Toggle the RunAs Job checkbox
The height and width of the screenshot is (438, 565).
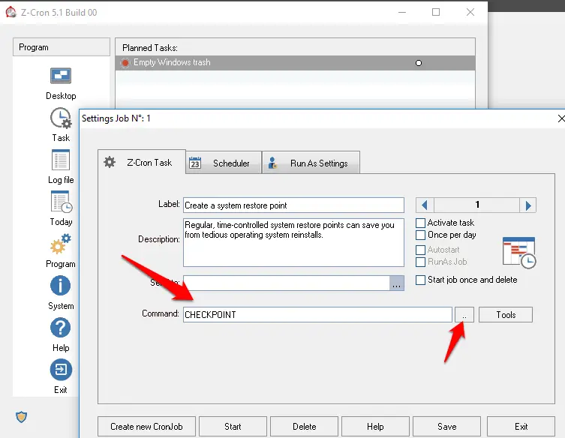(420, 262)
